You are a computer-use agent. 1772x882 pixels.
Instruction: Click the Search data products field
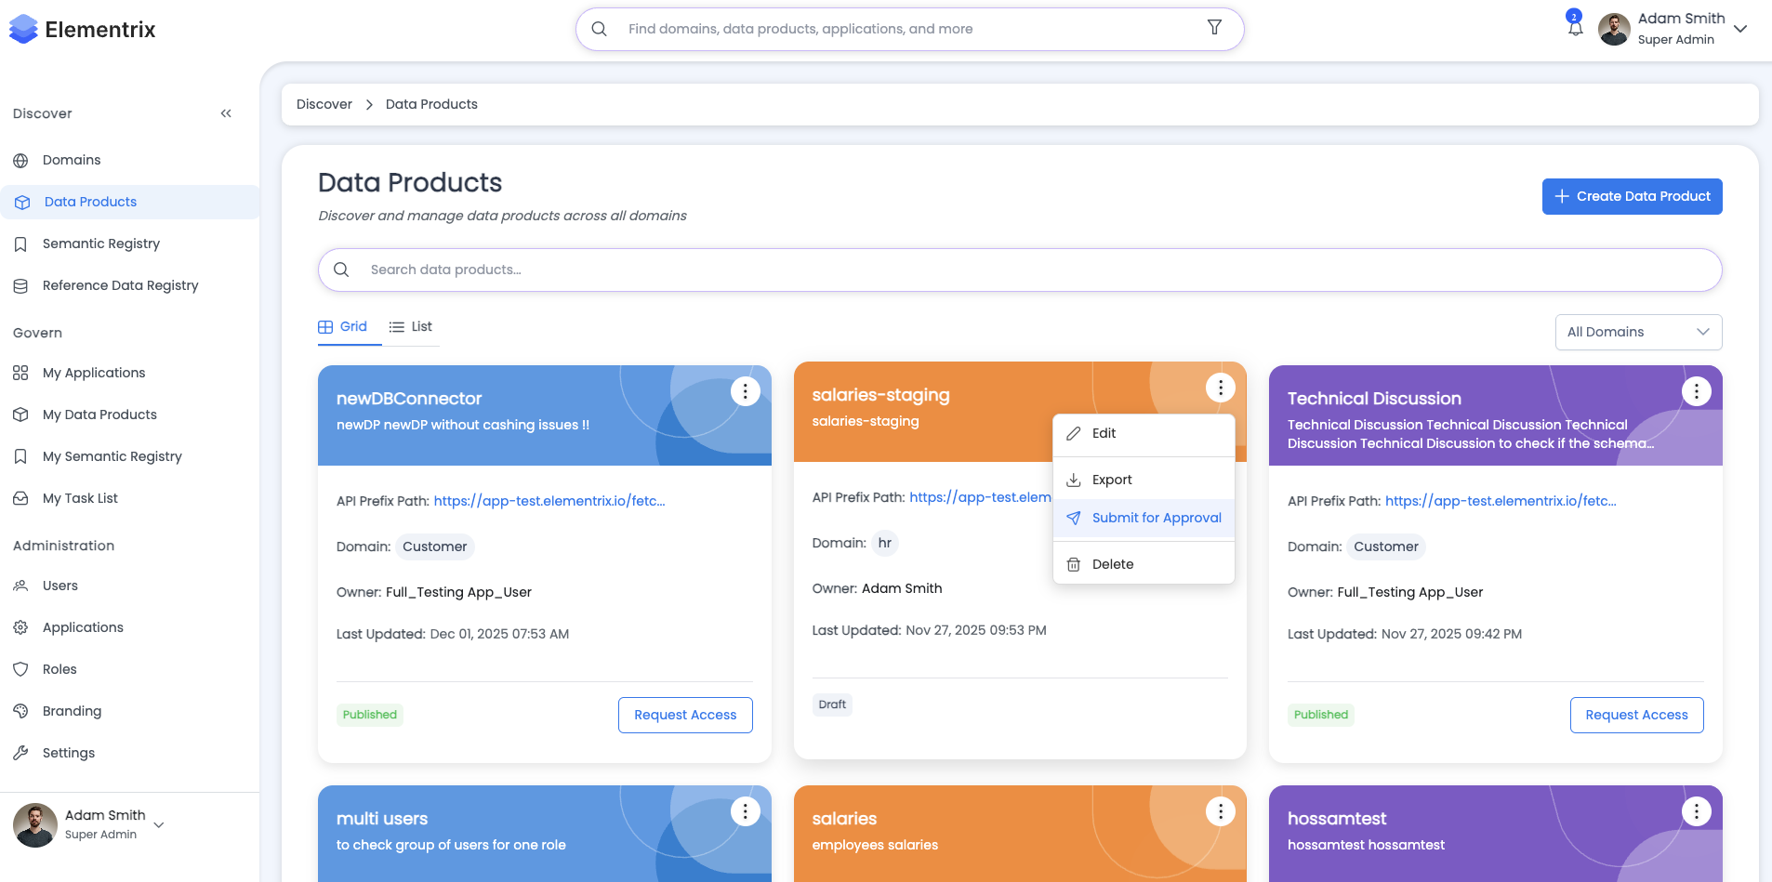(1019, 270)
